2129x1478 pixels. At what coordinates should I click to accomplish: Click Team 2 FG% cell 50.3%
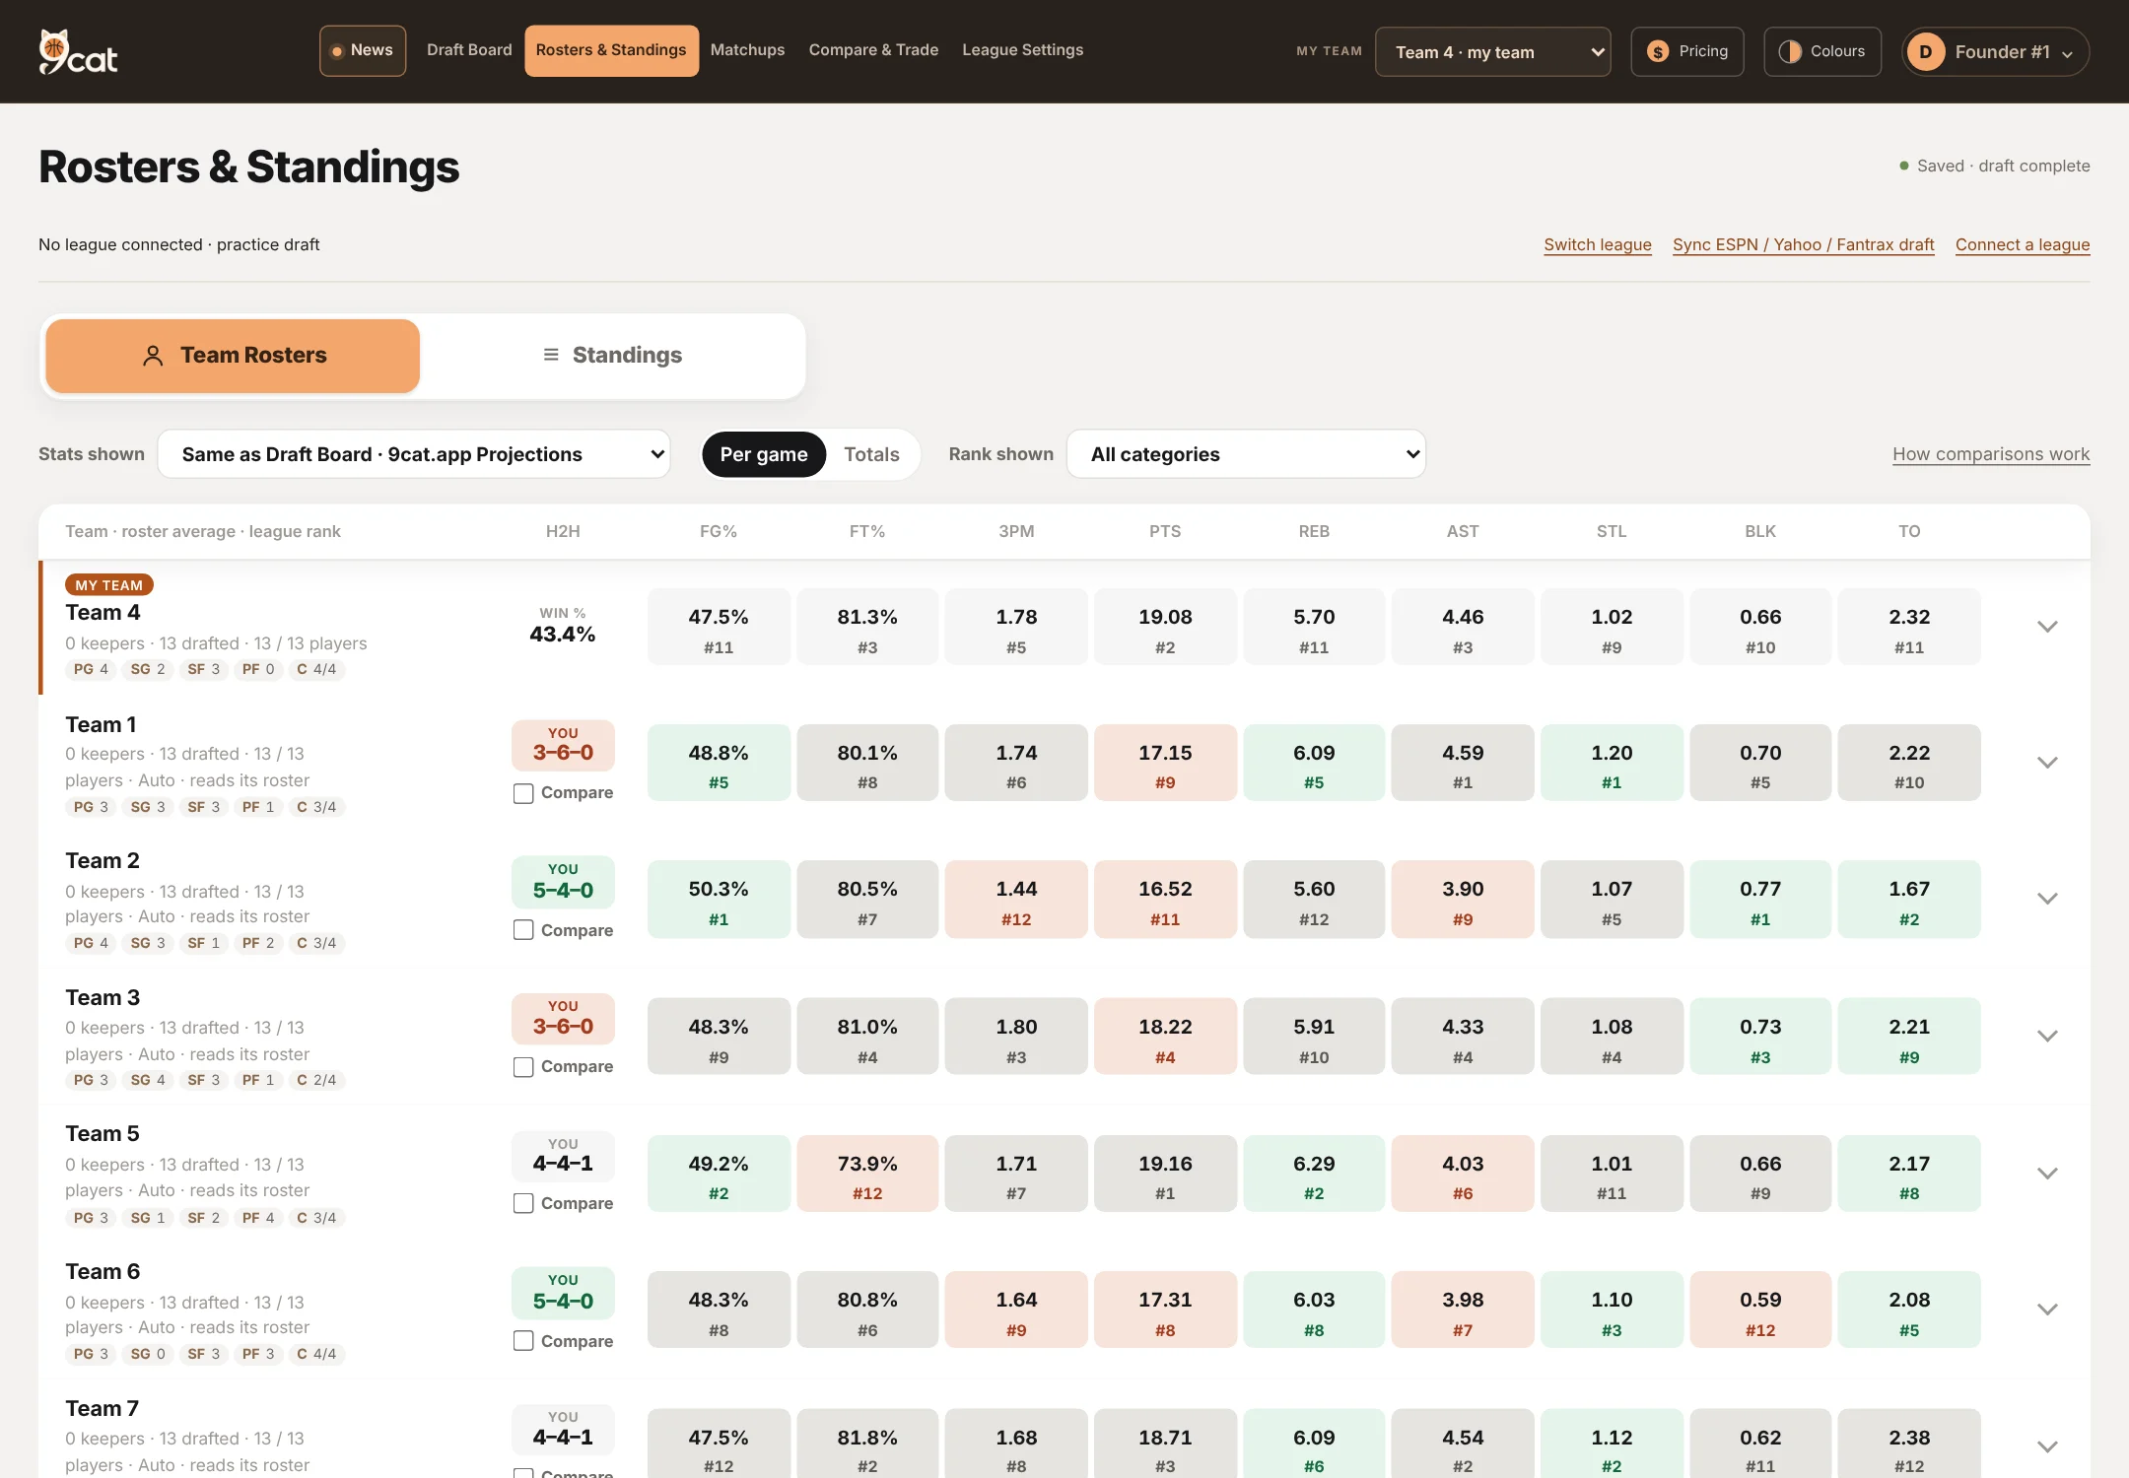pyautogui.click(x=719, y=900)
